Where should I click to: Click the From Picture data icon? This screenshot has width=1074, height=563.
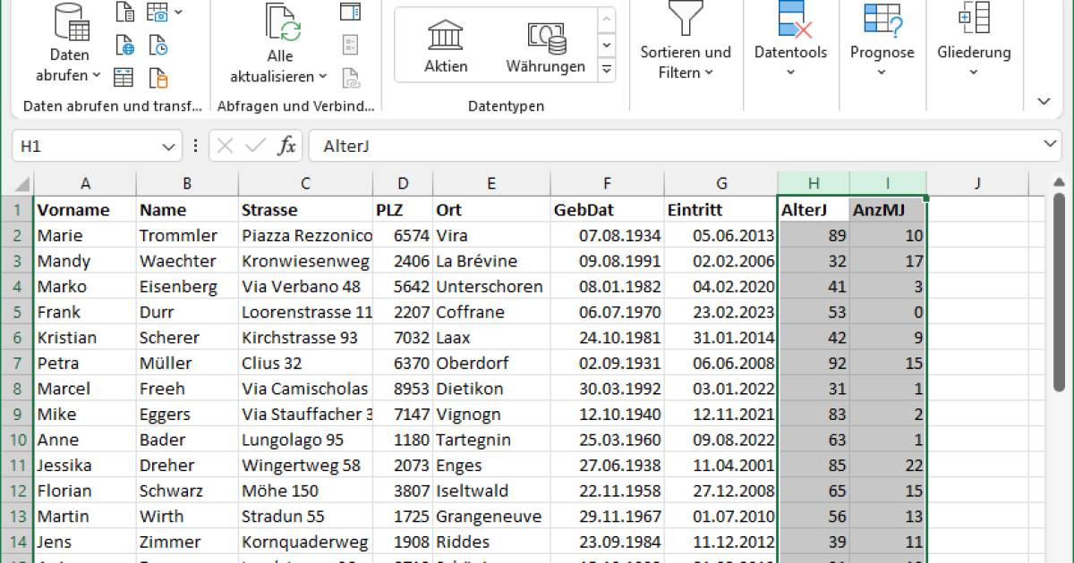159,13
